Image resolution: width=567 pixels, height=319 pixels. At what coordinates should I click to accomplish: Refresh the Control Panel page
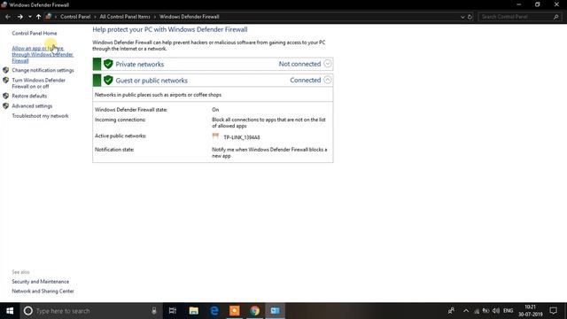tap(470, 17)
